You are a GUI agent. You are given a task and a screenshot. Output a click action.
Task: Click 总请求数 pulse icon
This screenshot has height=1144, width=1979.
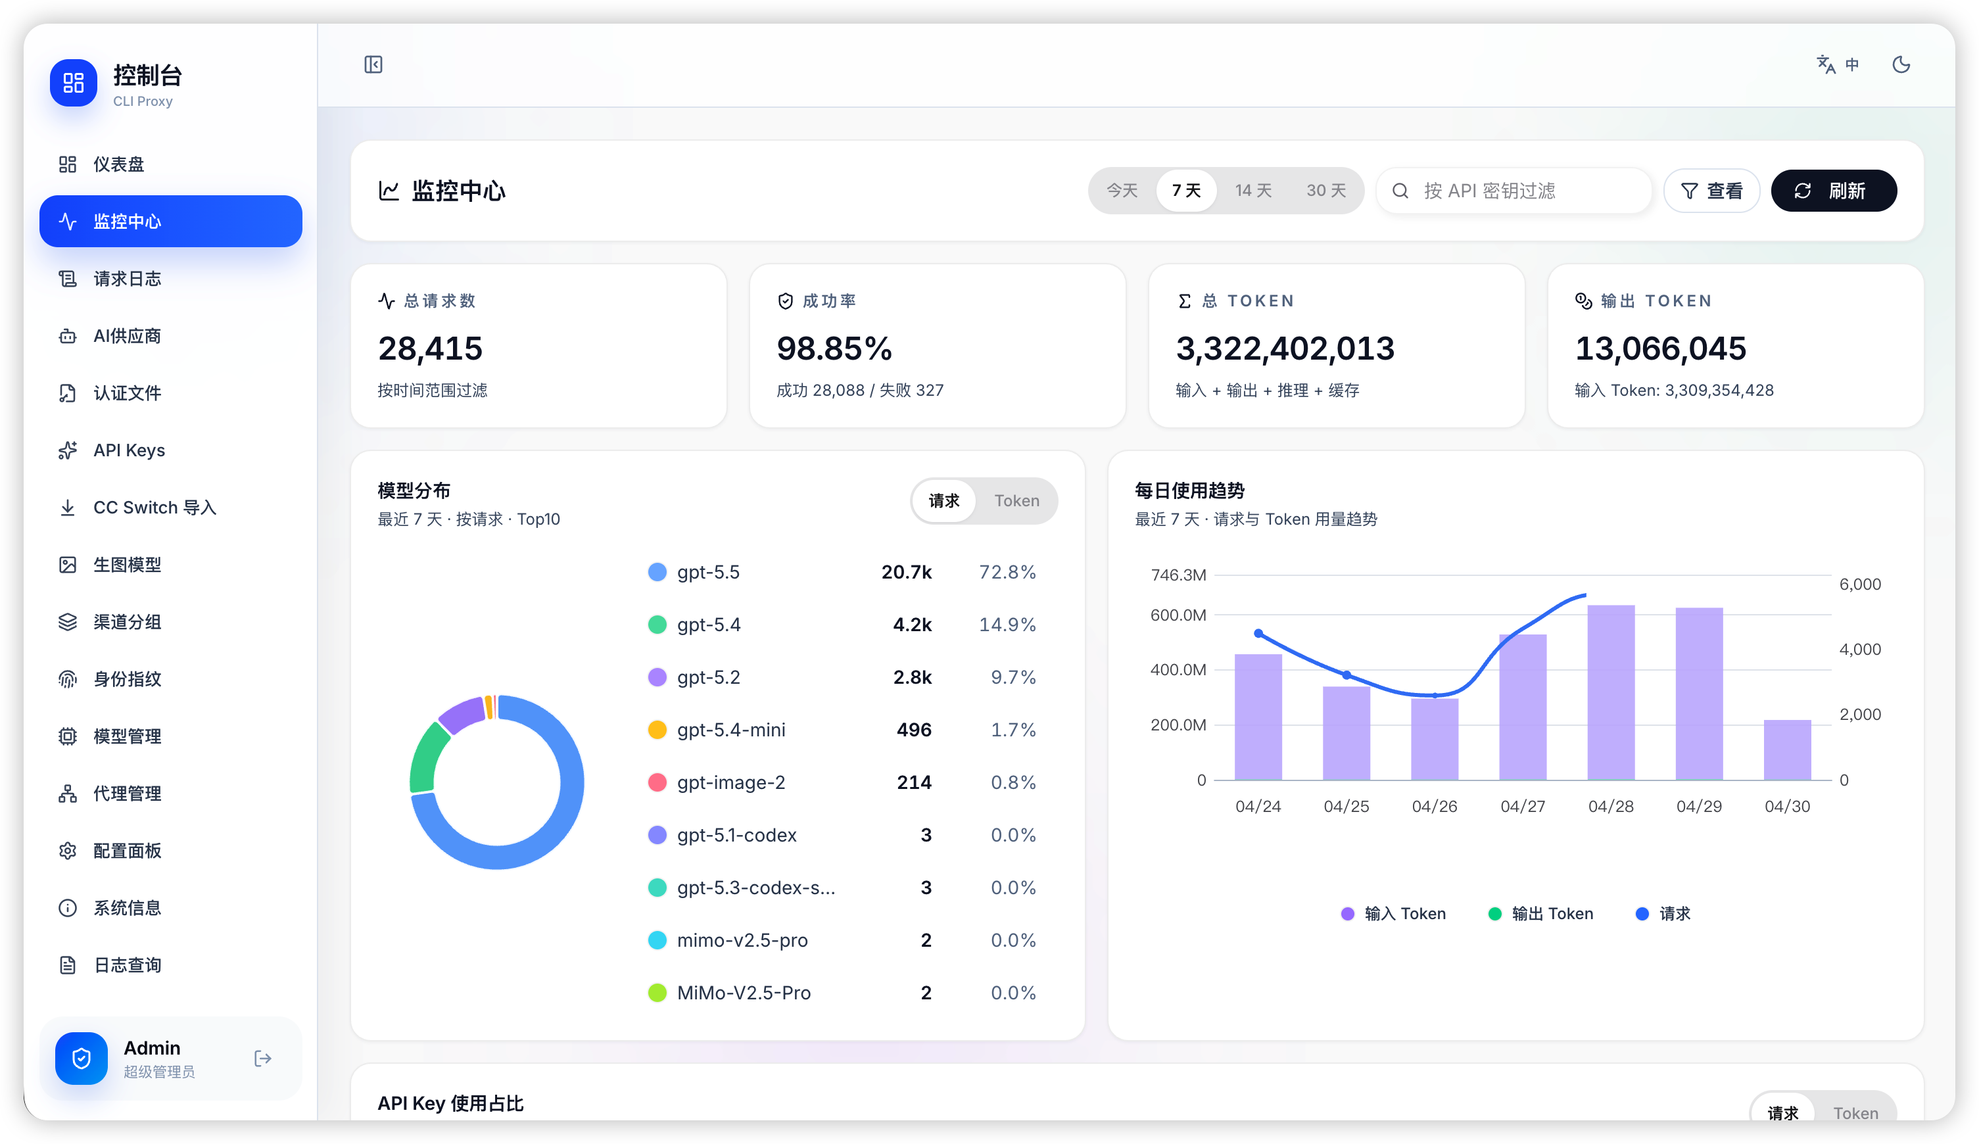click(387, 300)
